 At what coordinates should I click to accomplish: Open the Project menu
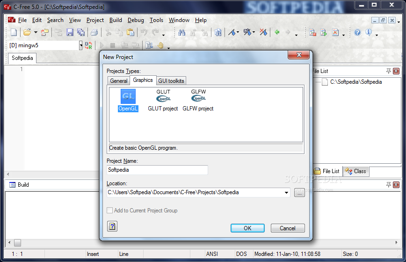click(95, 20)
